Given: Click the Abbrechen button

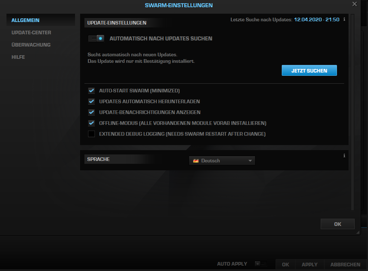Looking at the screenshot, I should click(345, 265).
